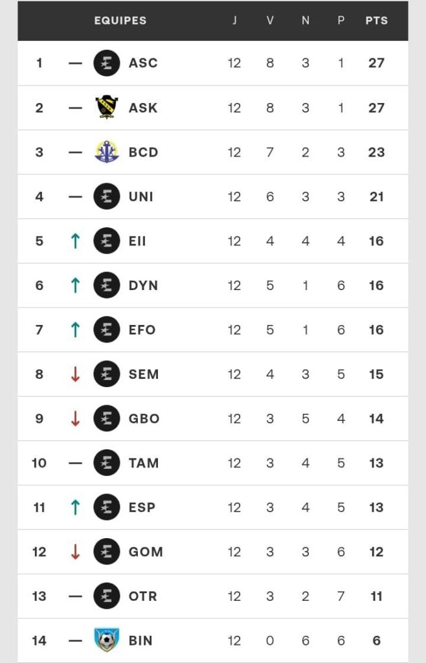Click the UNI team placeholder logo
426x663 pixels.
click(107, 196)
